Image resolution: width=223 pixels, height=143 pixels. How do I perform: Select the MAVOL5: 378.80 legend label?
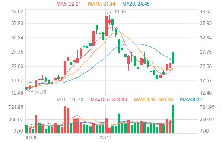pyautogui.click(x=109, y=99)
